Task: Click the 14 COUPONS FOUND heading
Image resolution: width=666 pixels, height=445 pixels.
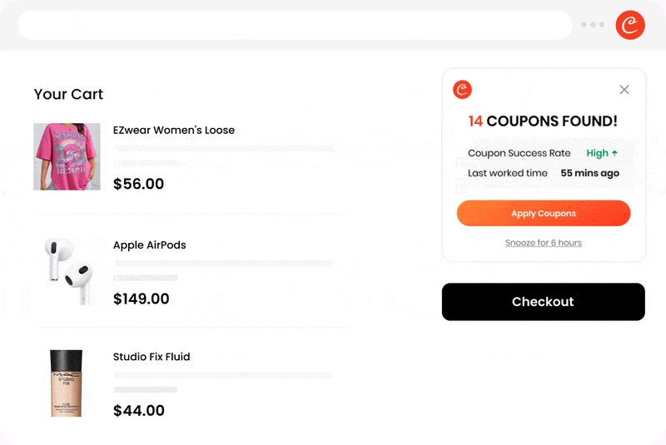Action: pos(543,121)
